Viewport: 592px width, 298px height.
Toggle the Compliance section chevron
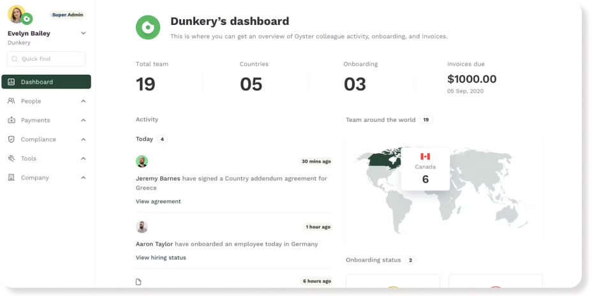click(84, 139)
